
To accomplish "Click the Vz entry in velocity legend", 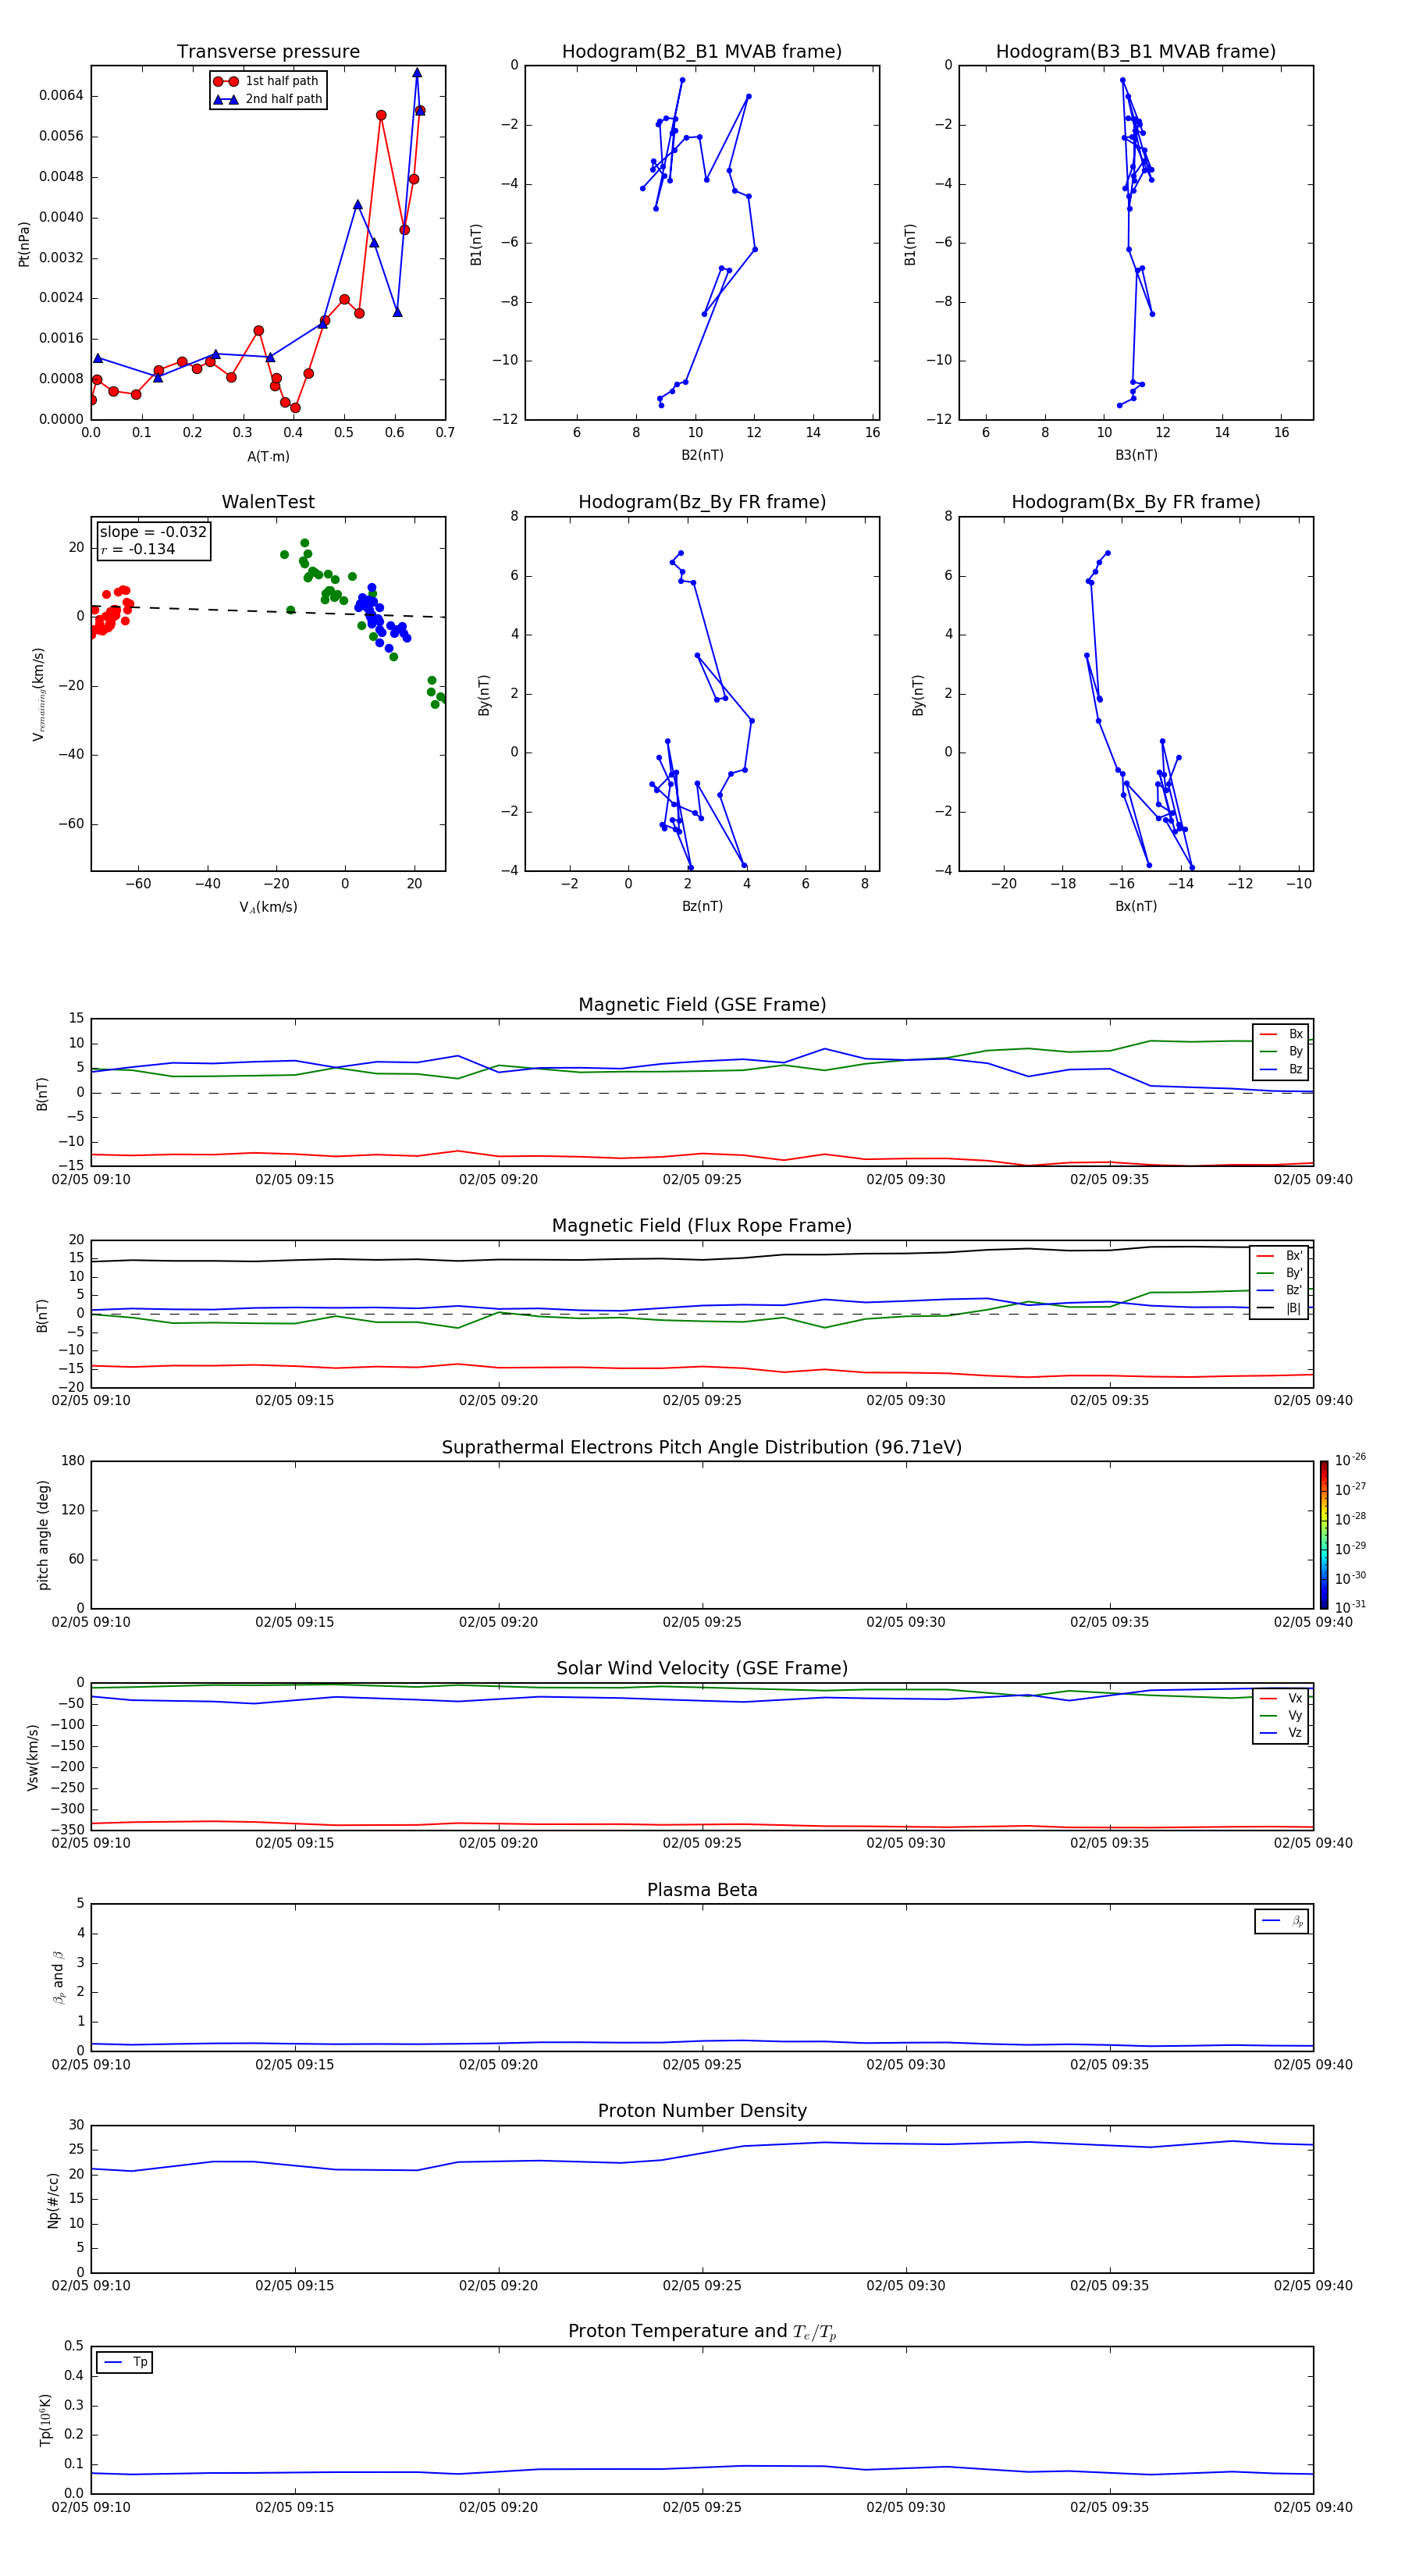I will [x=1281, y=1733].
